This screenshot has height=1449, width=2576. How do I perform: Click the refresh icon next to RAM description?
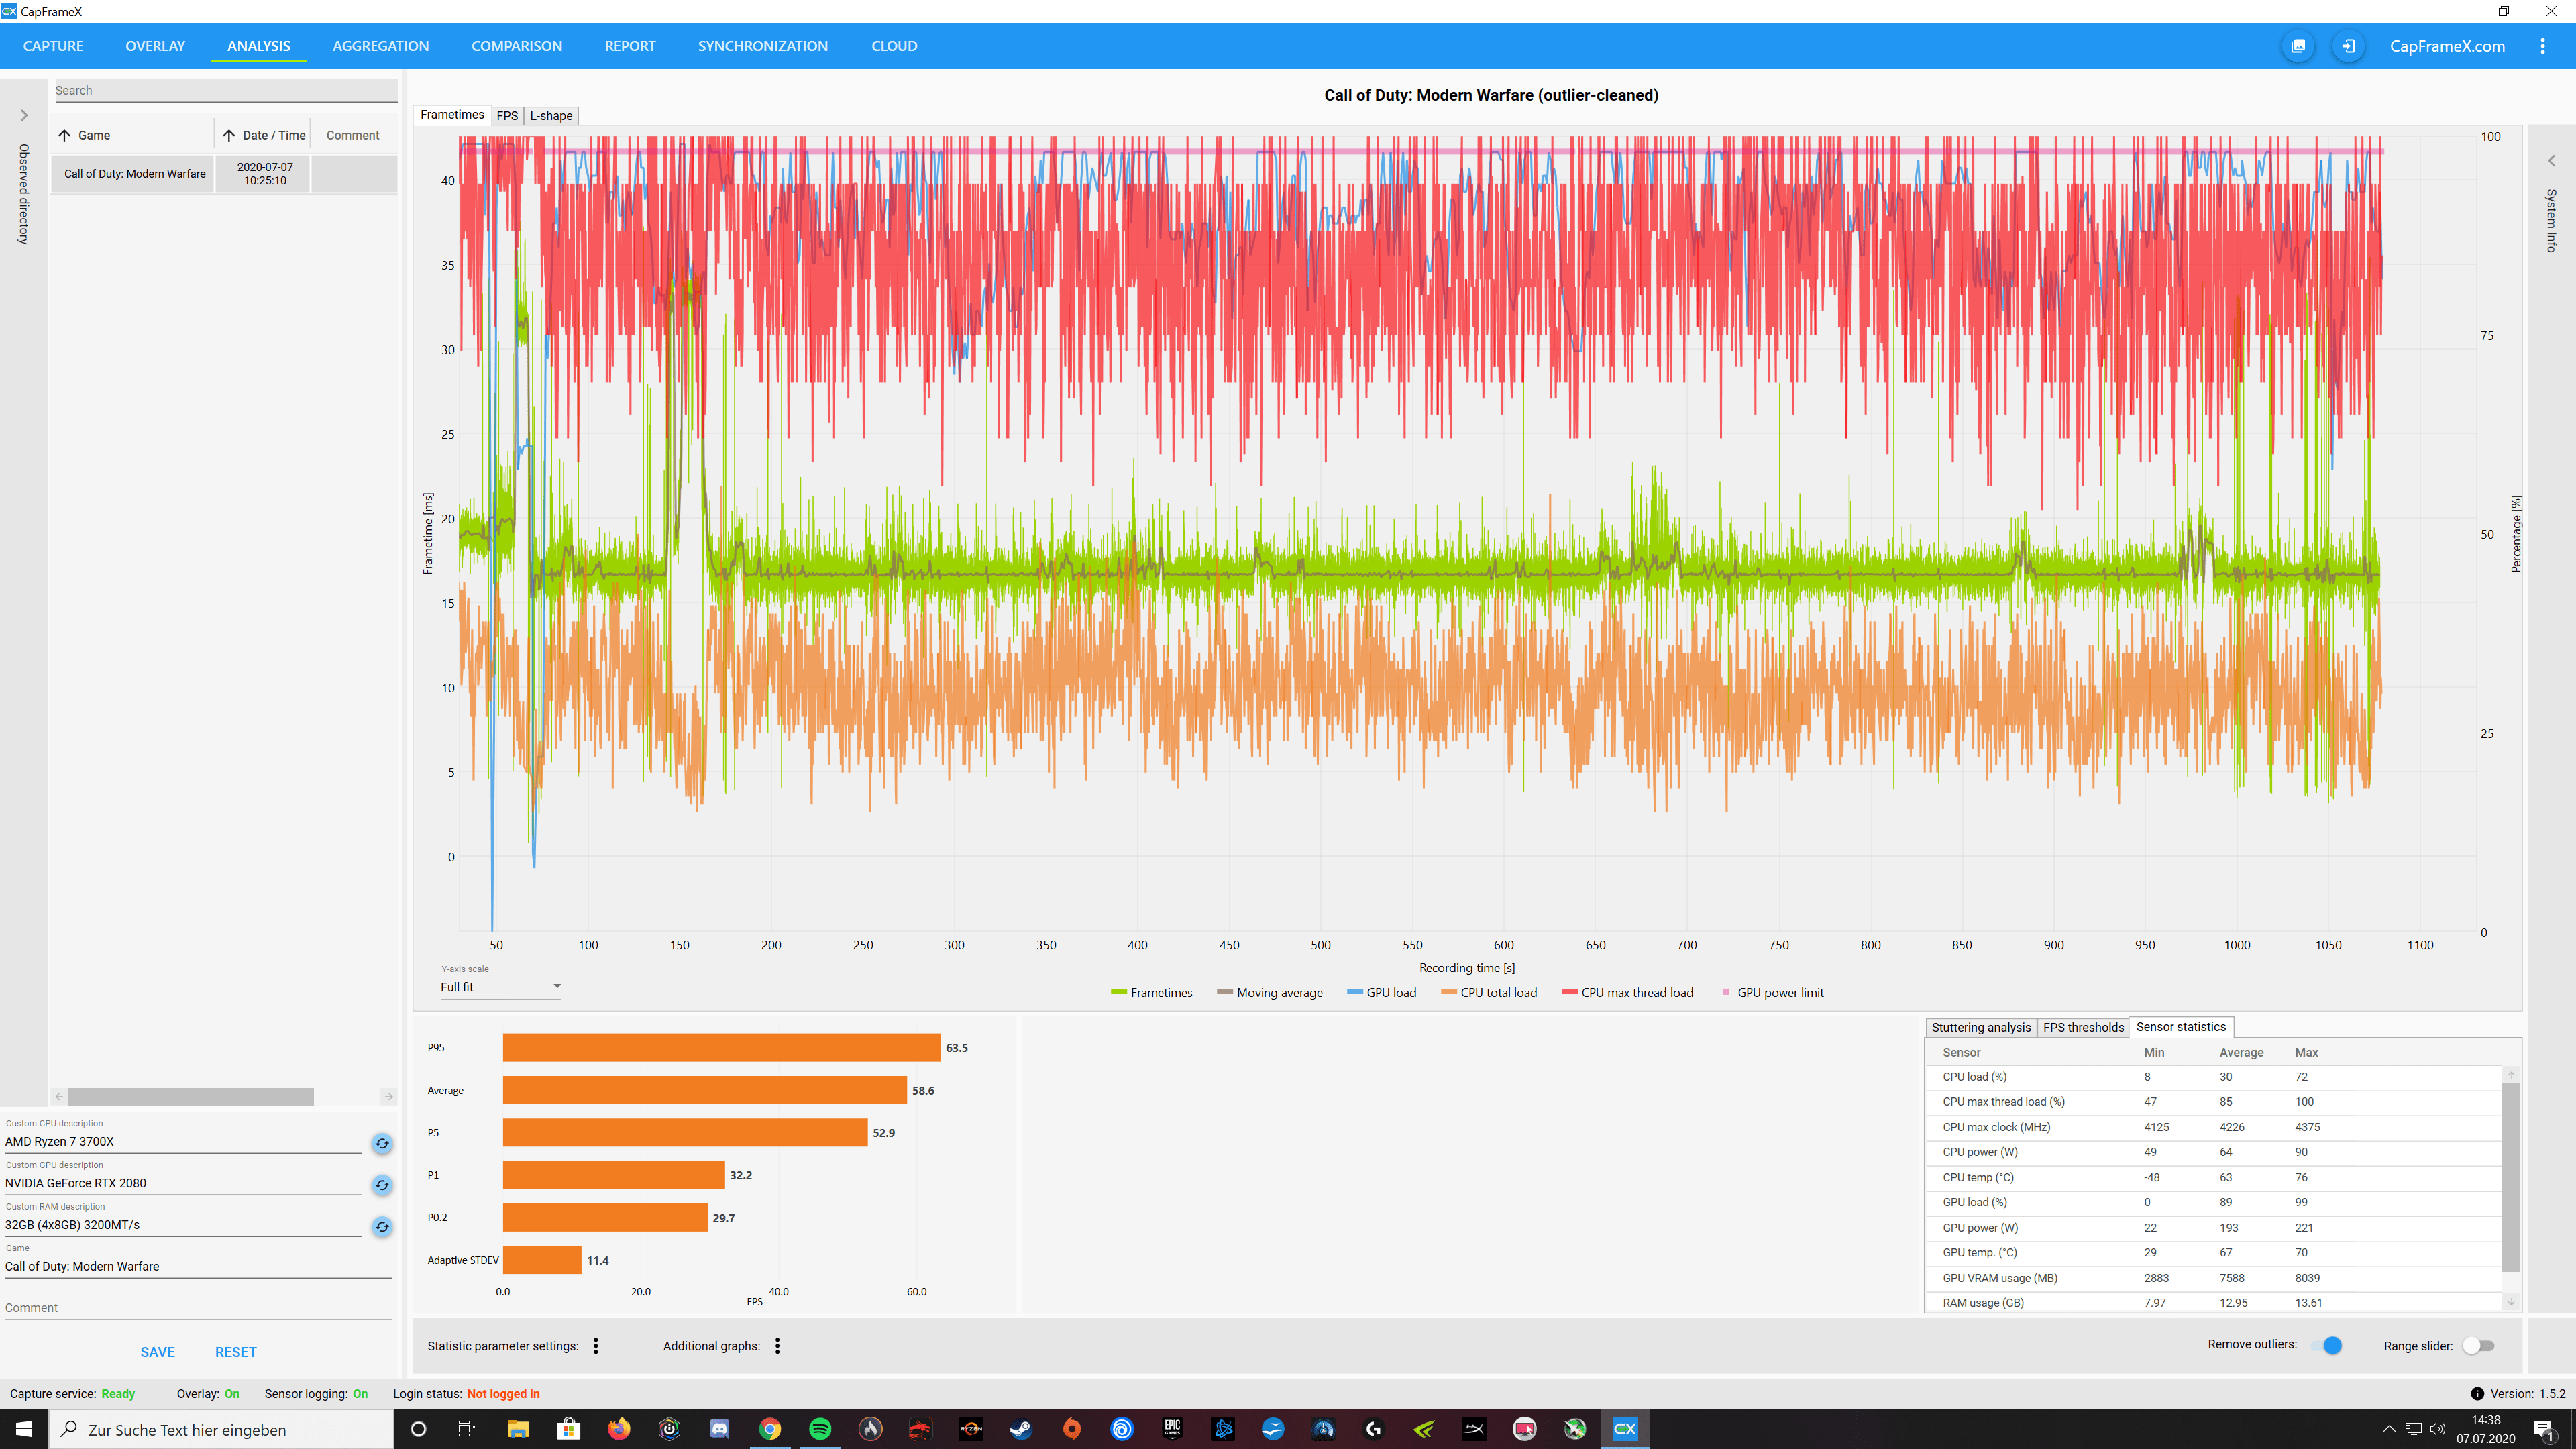pos(382,1226)
